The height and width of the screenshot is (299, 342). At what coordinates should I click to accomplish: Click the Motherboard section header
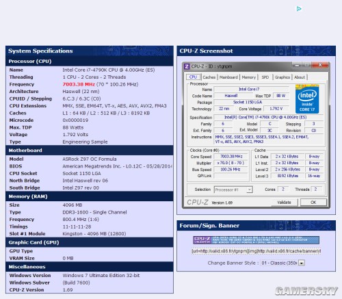point(90,151)
